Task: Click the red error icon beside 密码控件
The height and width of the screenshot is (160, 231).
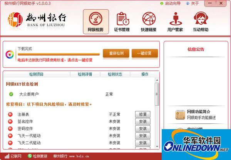Action: [10, 128]
